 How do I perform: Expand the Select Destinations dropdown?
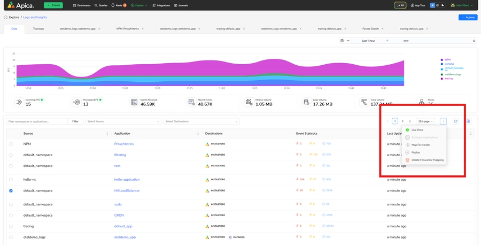click(x=201, y=121)
